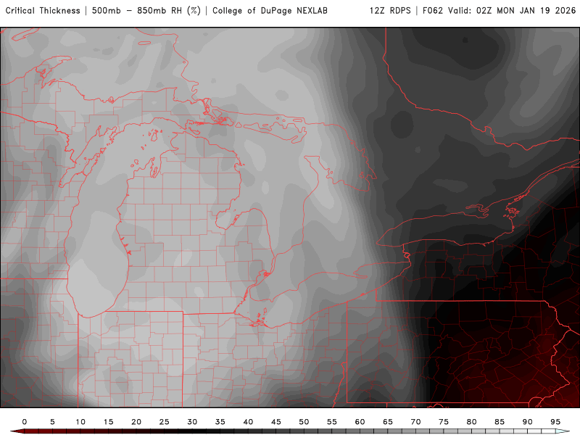580x435 pixels.
Task: Click the colorbar label "80"
Action: coord(472,422)
